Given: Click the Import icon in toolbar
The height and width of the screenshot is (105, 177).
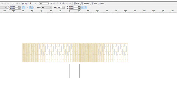Looking at the screenshot, I should pyautogui.click(x=23, y=3).
